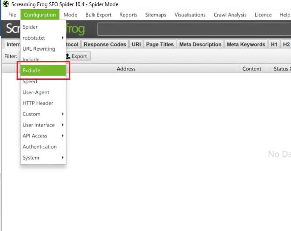
Task: Open HTTP Header configuration
Action: point(43,103)
